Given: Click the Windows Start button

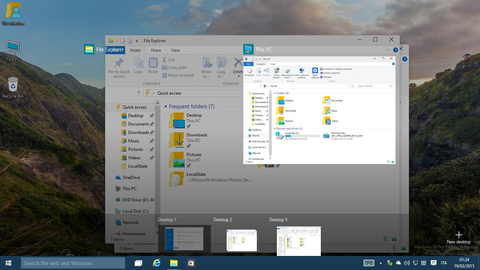Looking at the screenshot, I should [x=8, y=263].
